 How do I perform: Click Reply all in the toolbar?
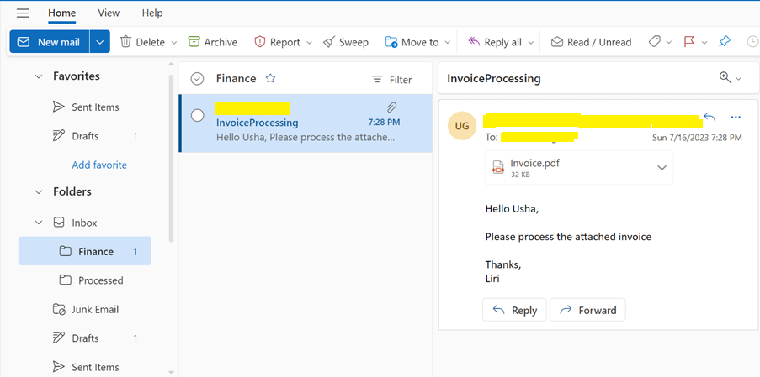pos(496,42)
